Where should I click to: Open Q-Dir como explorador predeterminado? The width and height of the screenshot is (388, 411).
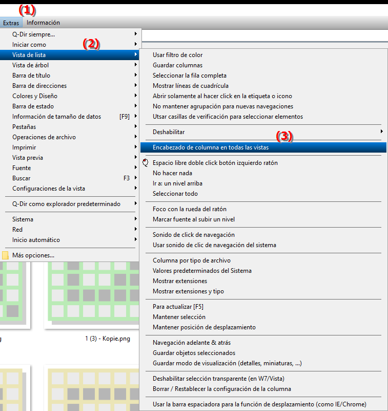70,204
